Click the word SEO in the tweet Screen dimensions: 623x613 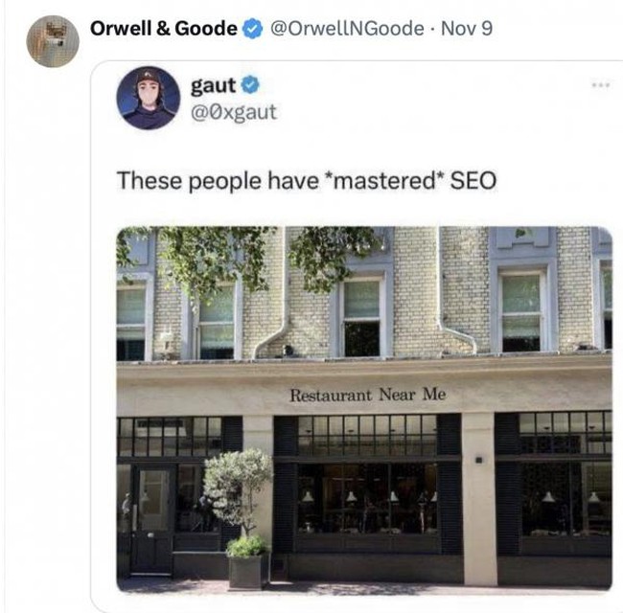pyautogui.click(x=473, y=181)
